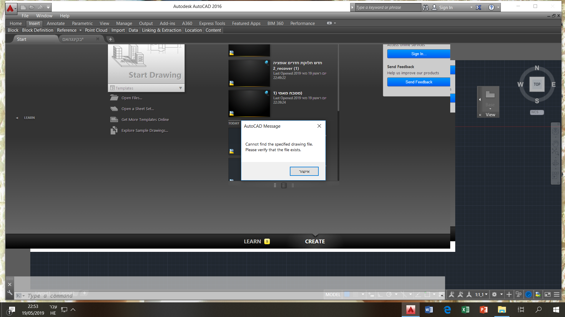
Task: Click the Annotation Monitor plus icon
Action: tap(509, 294)
